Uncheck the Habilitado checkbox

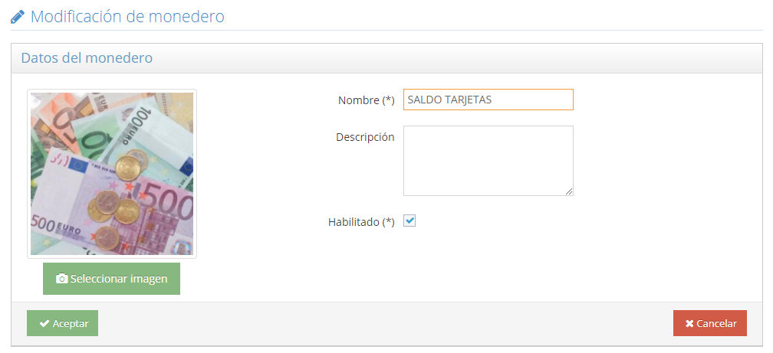[410, 221]
